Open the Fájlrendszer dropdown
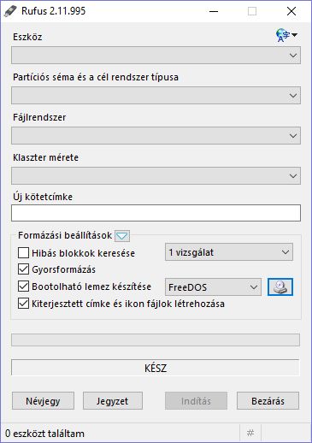Screen dimensions: 312x443 (x=156, y=136)
